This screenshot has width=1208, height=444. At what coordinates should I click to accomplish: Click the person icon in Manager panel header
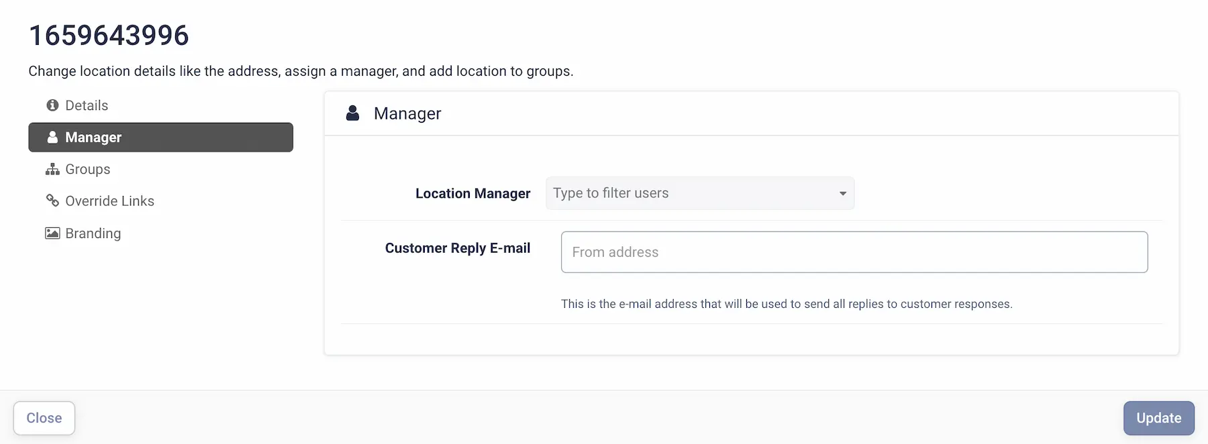tap(352, 113)
